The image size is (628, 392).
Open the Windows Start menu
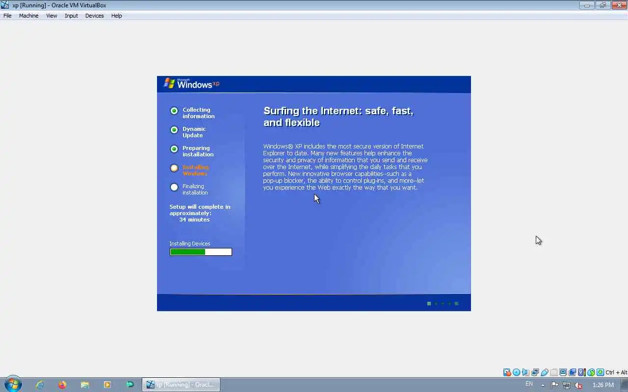click(13, 384)
